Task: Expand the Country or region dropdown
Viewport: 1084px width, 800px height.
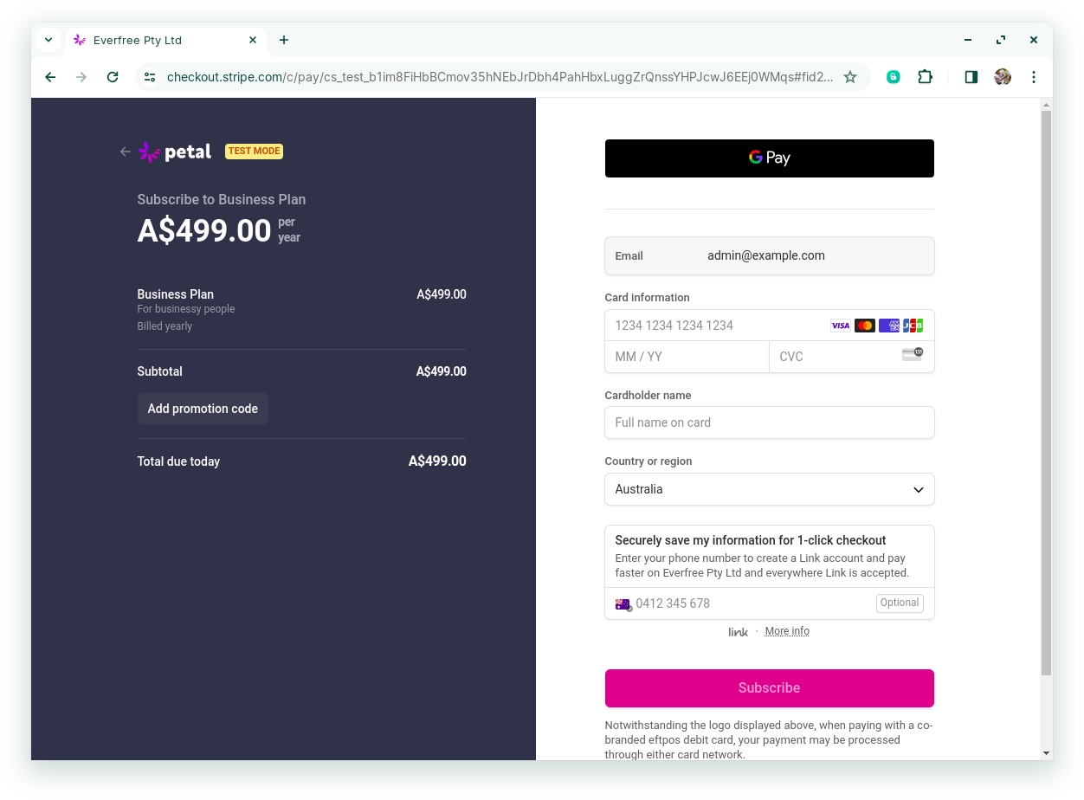Action: [x=769, y=489]
